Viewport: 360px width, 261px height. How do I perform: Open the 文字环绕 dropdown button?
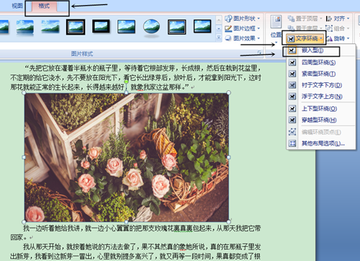[x=305, y=38]
